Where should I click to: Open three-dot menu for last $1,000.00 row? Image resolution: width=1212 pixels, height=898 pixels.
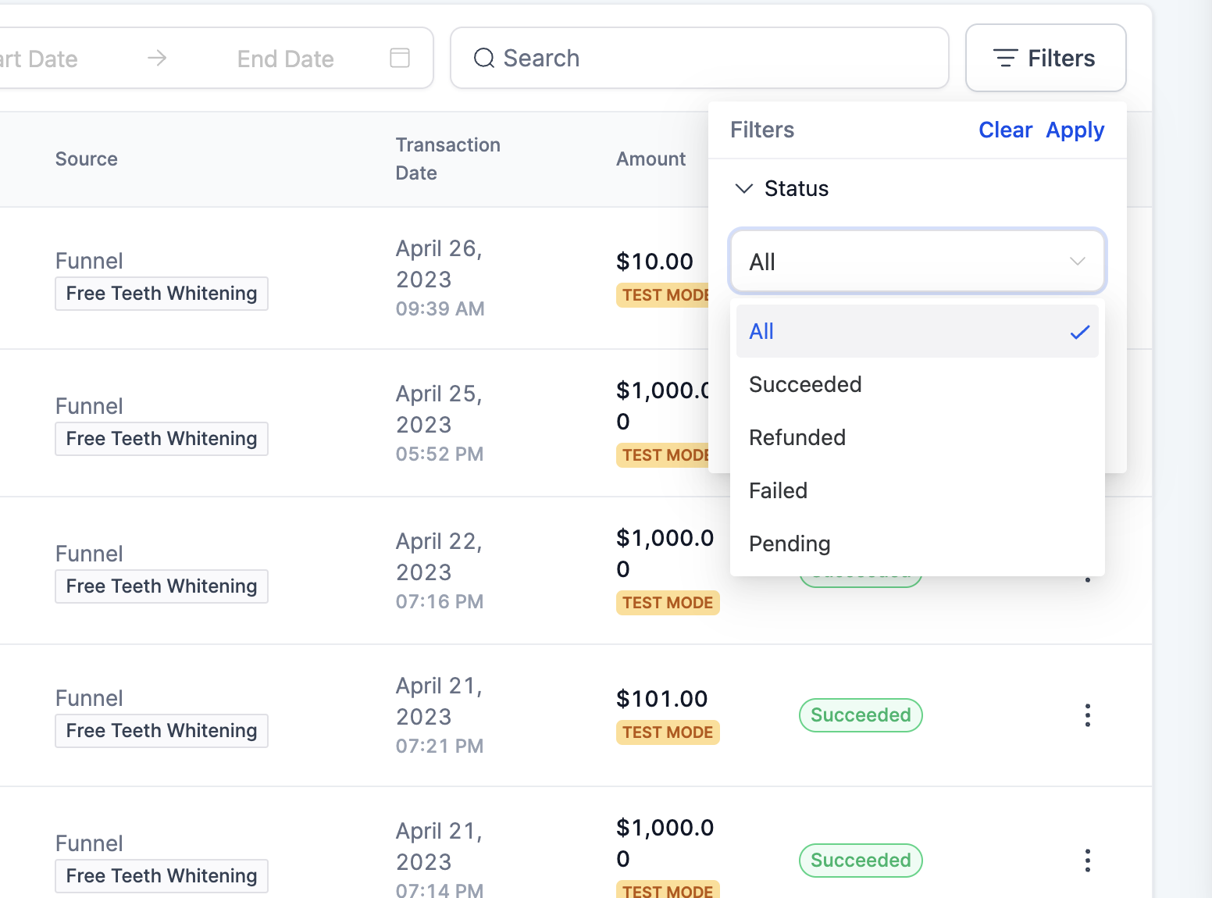coord(1087,861)
